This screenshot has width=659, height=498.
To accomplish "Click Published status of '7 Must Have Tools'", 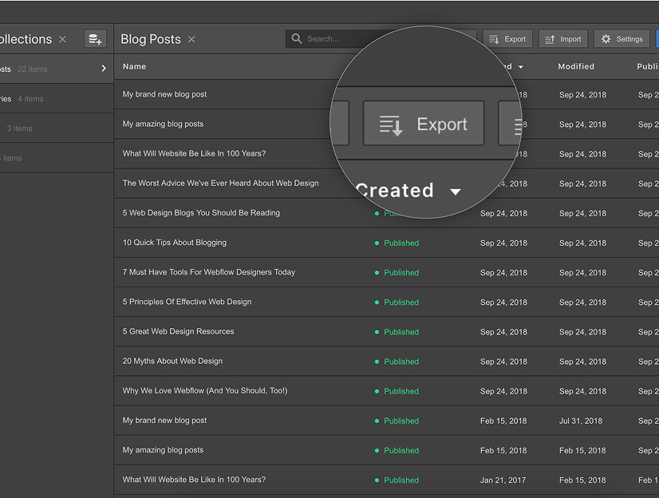I will point(397,272).
